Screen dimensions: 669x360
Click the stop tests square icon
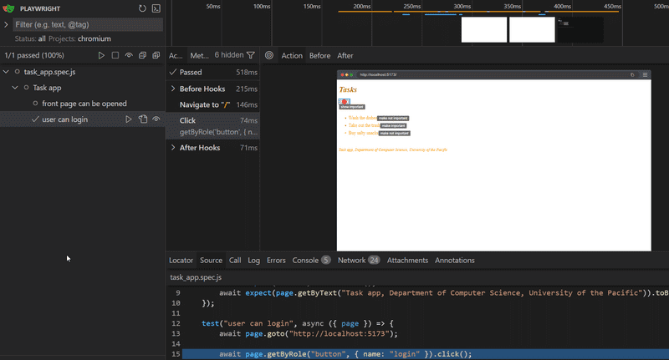115,55
